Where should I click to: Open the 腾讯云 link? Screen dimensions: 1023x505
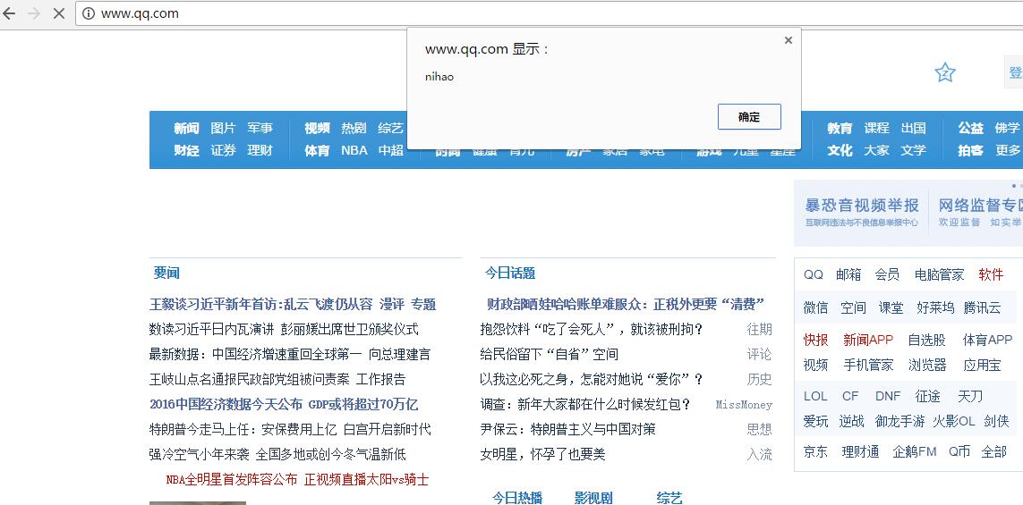[982, 307]
